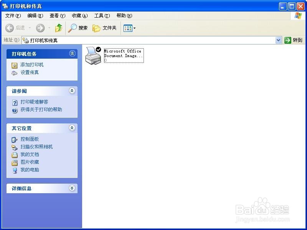Collapse the Printer Tasks (打印机任务) panel
Viewport: 307px width, 230px height.
[72, 53]
